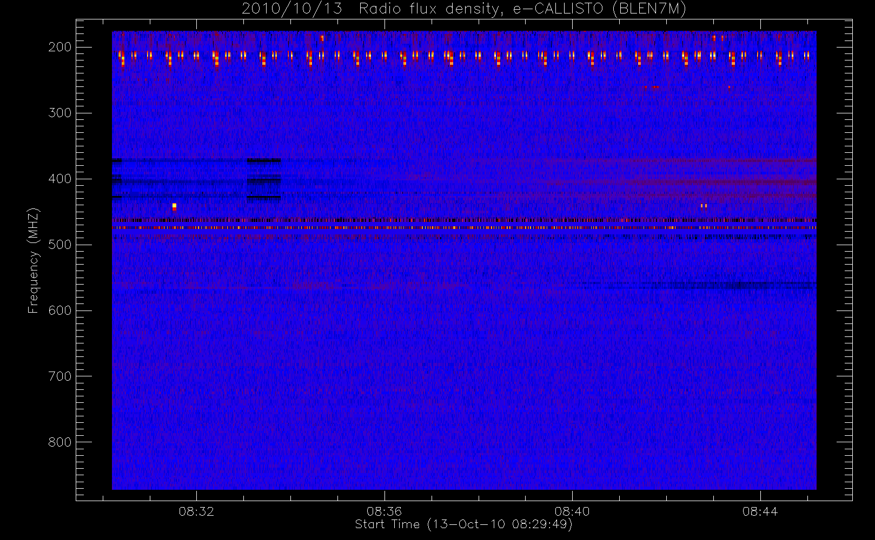This screenshot has width=875, height=540.
Task: Click the plot title 'Radio flux density, e-CALLISTO (BLEN7M)'
Action: (522, 9)
